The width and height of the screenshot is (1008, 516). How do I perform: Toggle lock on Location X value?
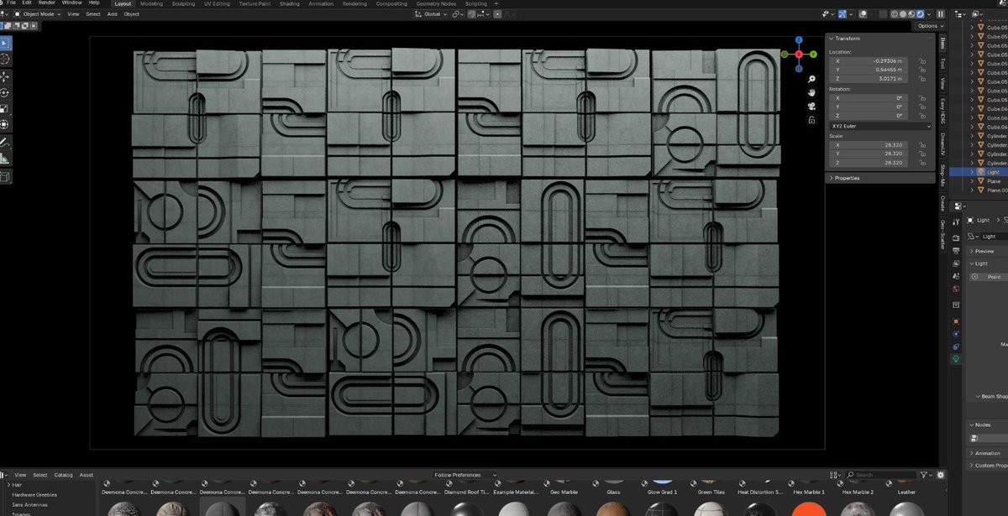pyautogui.click(x=922, y=61)
